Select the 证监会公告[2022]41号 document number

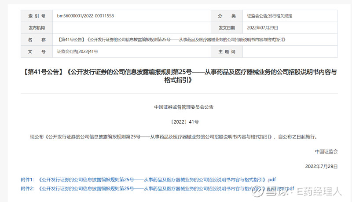click(x=77, y=51)
